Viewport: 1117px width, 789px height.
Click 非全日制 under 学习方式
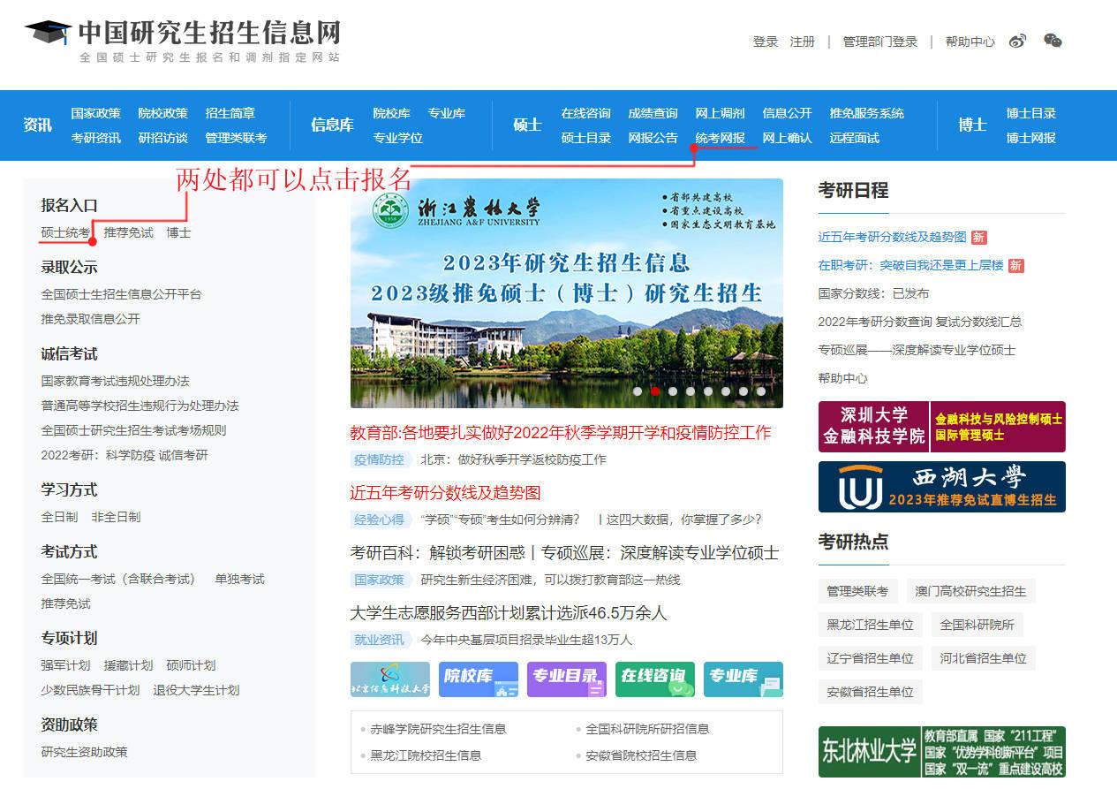(x=116, y=517)
